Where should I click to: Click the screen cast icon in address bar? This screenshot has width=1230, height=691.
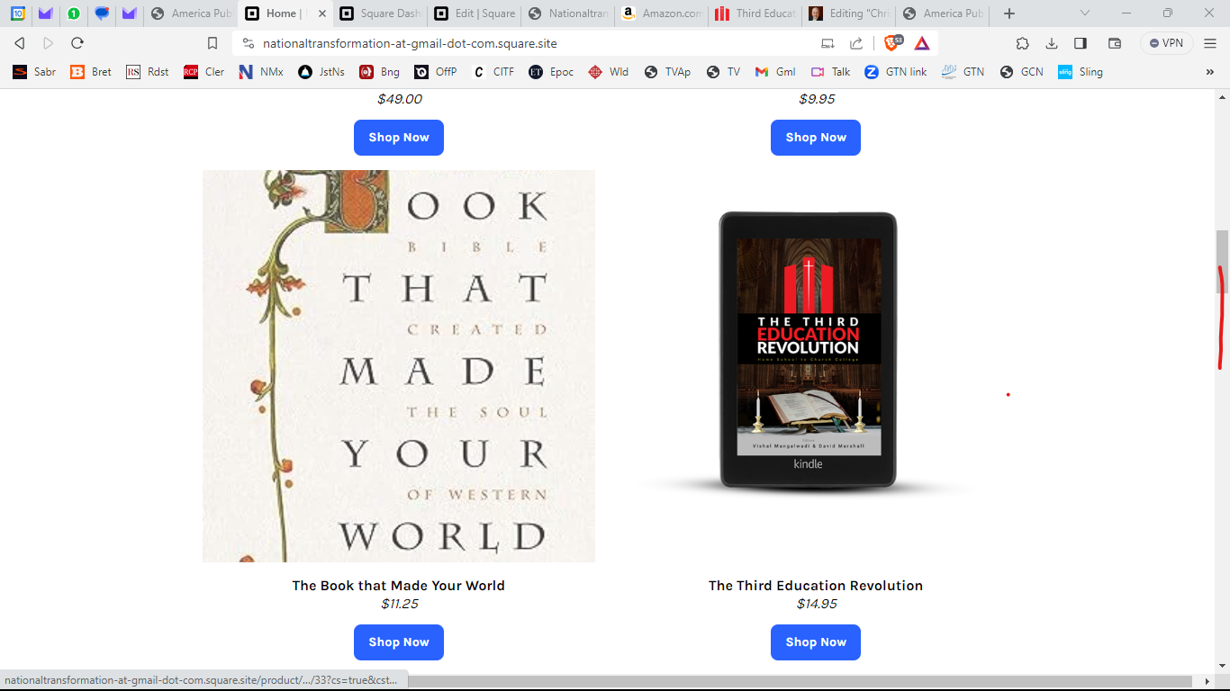pyautogui.click(x=828, y=43)
